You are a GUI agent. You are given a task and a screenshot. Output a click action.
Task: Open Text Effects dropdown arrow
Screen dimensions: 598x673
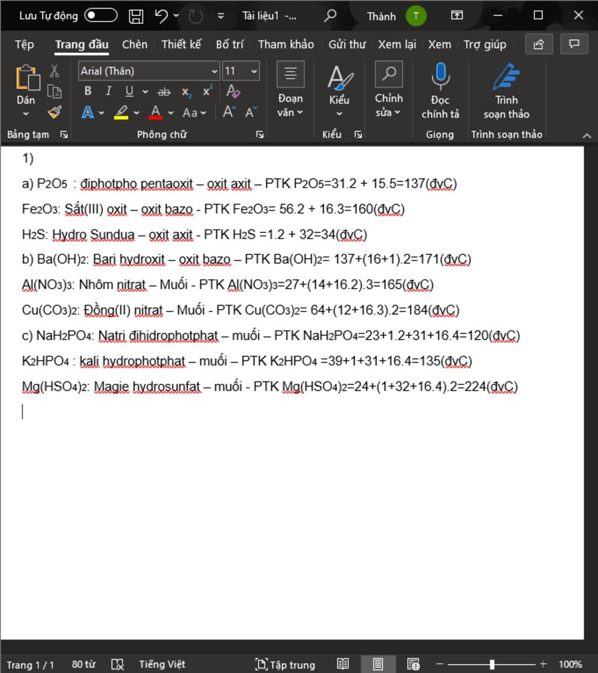pyautogui.click(x=101, y=113)
